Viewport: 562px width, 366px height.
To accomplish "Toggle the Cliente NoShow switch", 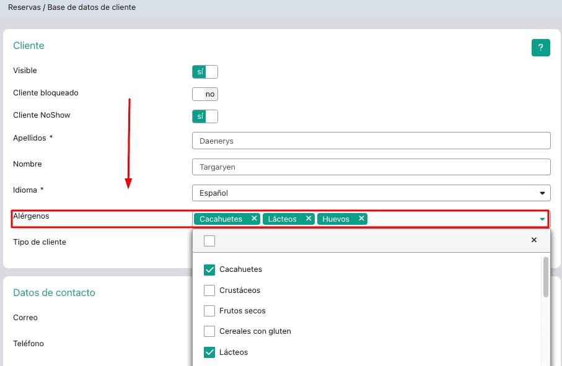I will [205, 116].
